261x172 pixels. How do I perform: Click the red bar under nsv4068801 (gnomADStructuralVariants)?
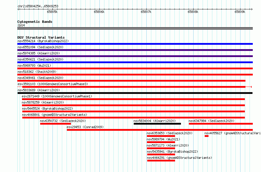(x=133, y=118)
